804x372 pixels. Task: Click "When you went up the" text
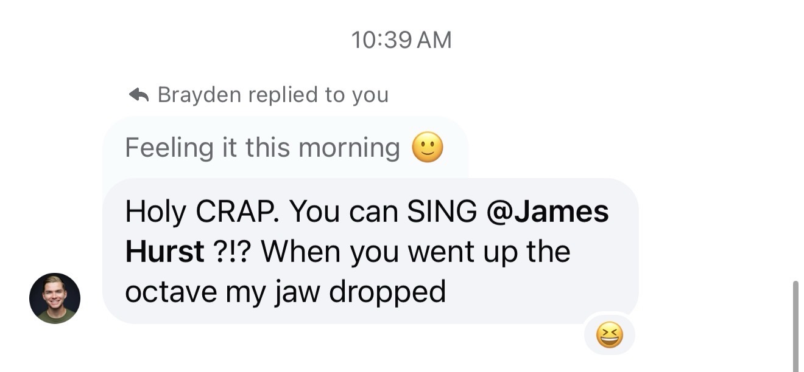tap(415, 252)
